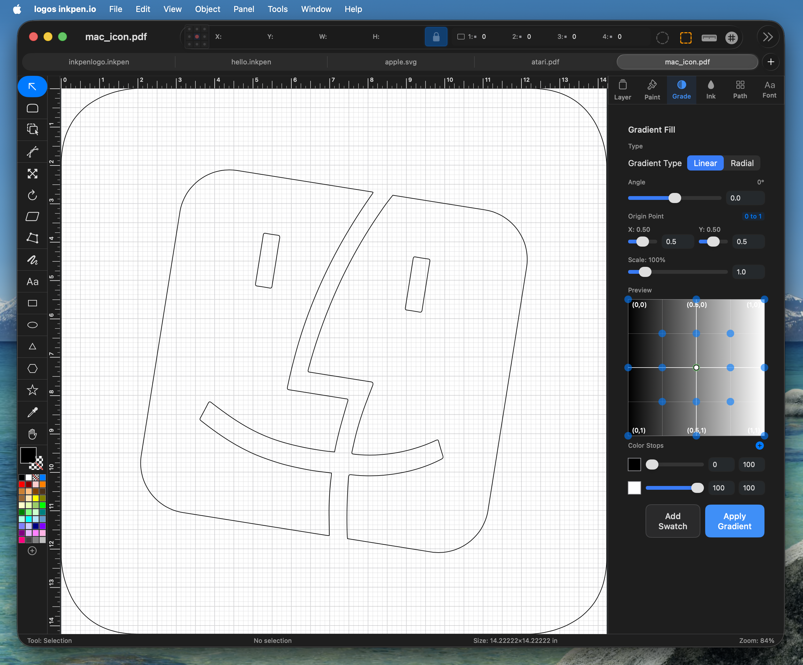This screenshot has height=665, width=803.
Task: Select the rounded rectangle tool
Action: click(33, 108)
